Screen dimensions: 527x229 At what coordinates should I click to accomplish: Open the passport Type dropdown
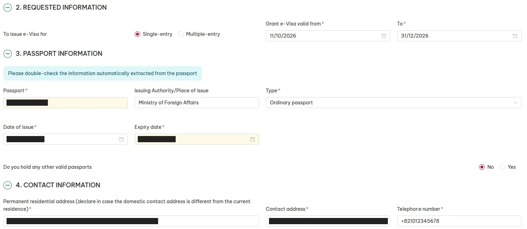[x=393, y=103]
